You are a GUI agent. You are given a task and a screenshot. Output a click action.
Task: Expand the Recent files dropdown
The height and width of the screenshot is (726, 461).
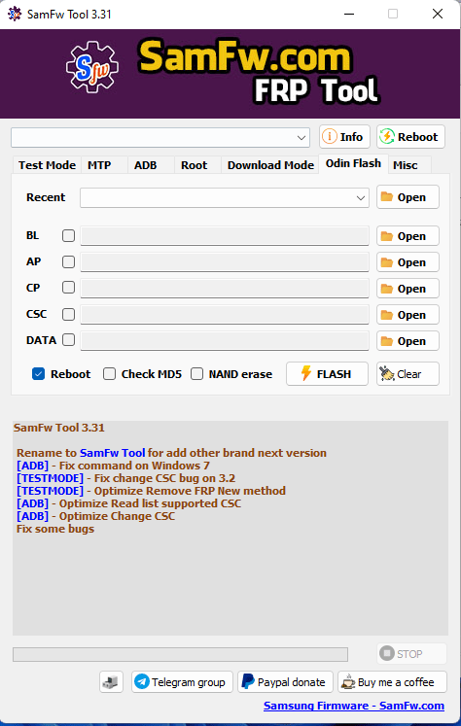pyautogui.click(x=361, y=197)
